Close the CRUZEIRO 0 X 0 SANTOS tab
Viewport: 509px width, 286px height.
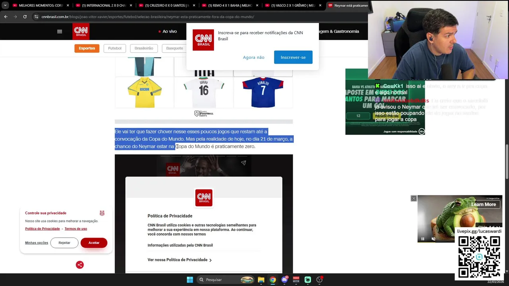point(194,6)
